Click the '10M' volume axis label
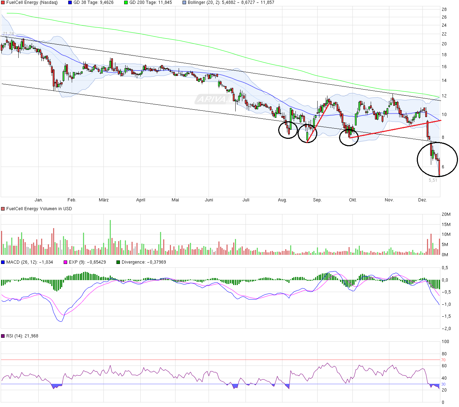459x407 pixels. click(446, 234)
